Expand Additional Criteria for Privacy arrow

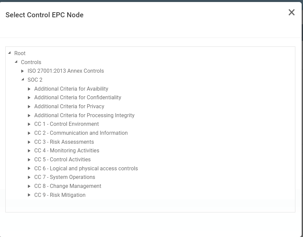click(29, 107)
